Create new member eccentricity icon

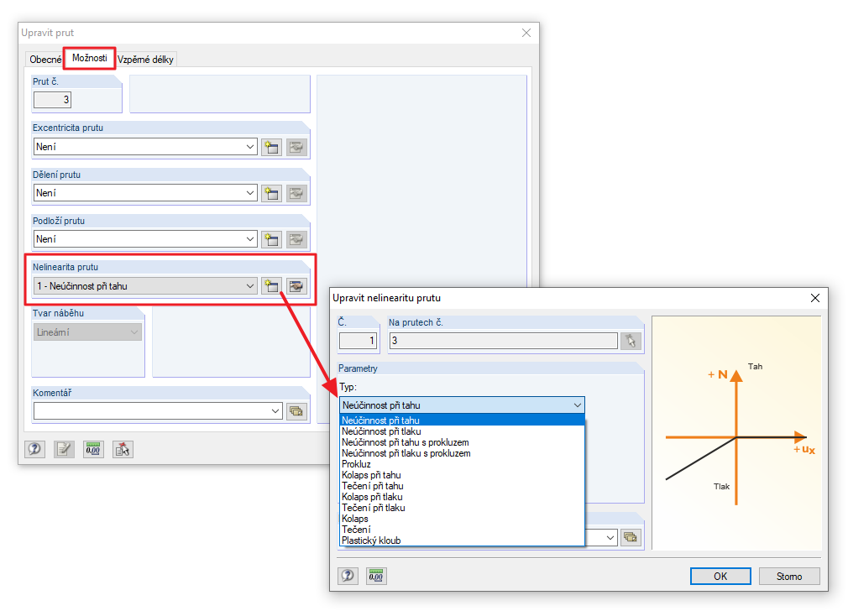pyautogui.click(x=271, y=147)
